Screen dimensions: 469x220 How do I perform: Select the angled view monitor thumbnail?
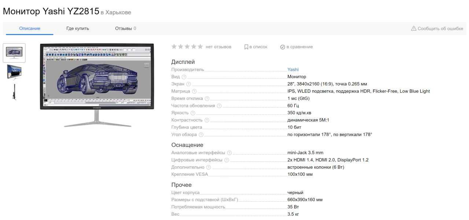[14, 72]
